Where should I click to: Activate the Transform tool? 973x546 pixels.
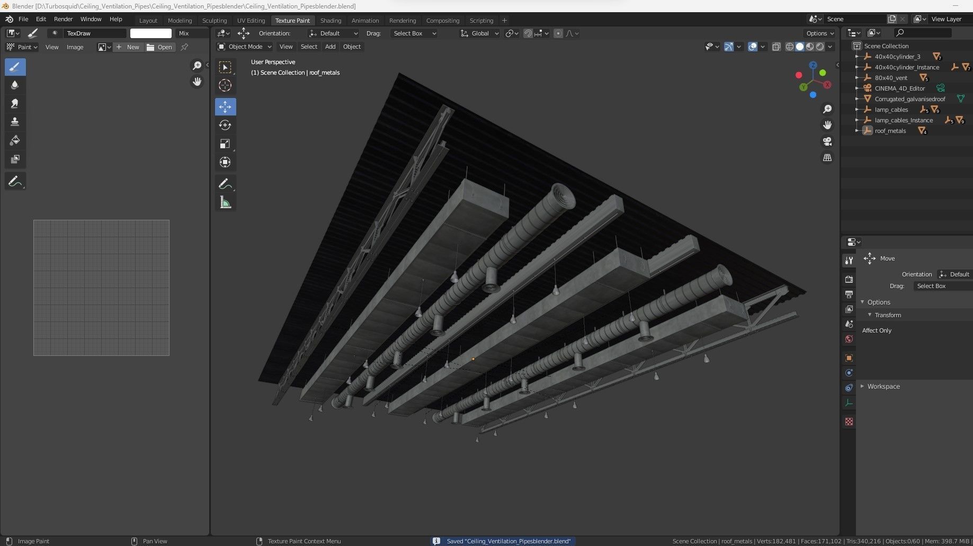[225, 162]
